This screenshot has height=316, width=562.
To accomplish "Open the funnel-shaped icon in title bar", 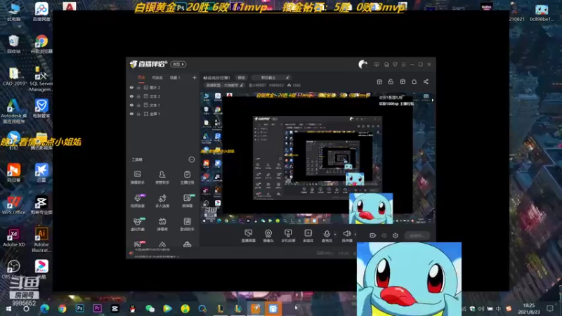I will coord(395,65).
